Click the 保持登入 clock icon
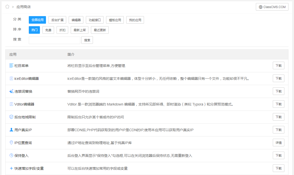Viewport: 294px width, 175px height. (11, 156)
